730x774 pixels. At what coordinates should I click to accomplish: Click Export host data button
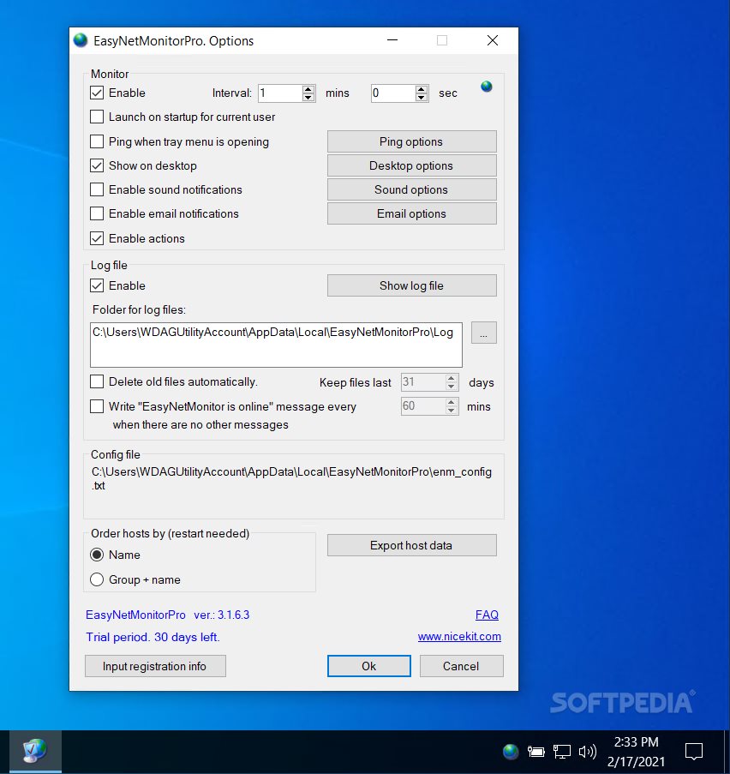(x=411, y=545)
